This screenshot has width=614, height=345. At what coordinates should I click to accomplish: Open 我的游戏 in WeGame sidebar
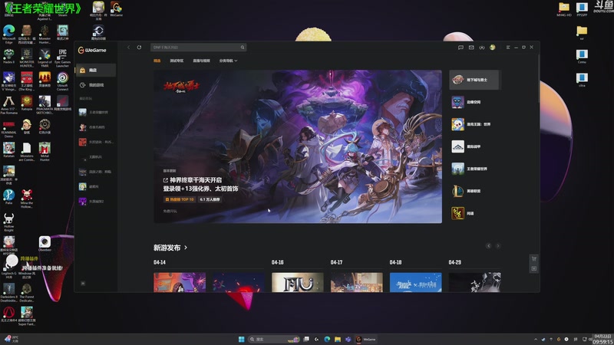point(95,85)
